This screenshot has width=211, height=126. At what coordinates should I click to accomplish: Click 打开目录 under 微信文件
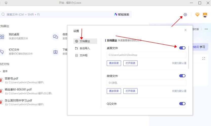[x=130, y=91]
